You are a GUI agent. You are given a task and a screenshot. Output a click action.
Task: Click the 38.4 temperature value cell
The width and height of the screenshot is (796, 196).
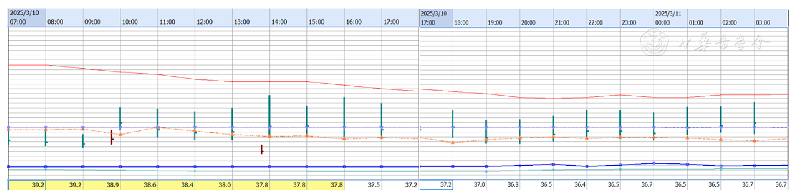click(x=177, y=185)
